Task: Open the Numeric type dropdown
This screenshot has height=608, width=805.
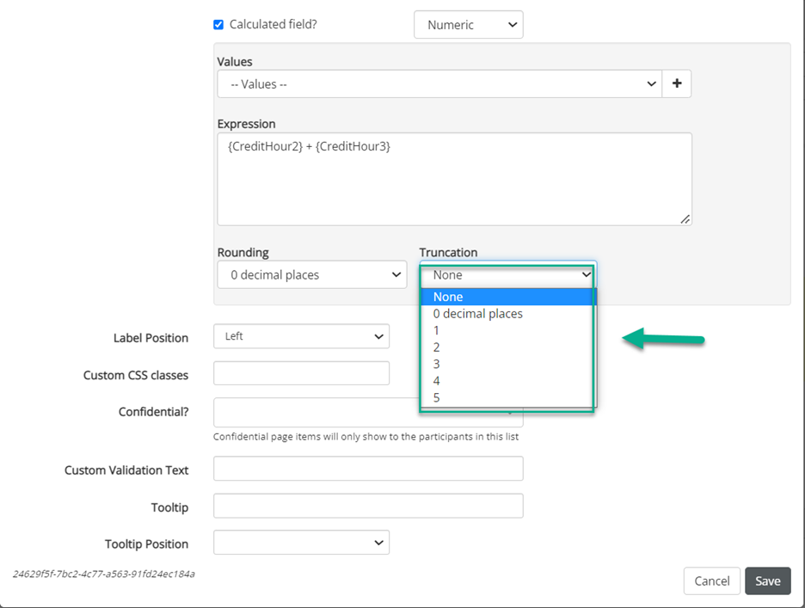Action: 468,25
